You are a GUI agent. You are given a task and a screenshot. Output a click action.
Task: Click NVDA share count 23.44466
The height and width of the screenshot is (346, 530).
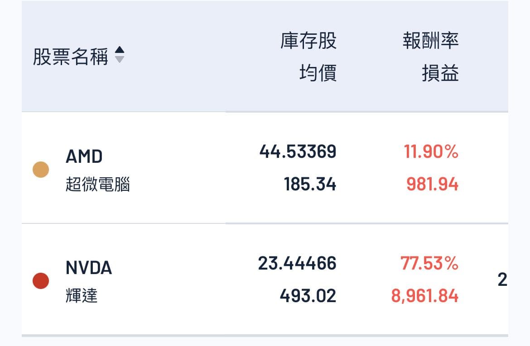point(297,263)
